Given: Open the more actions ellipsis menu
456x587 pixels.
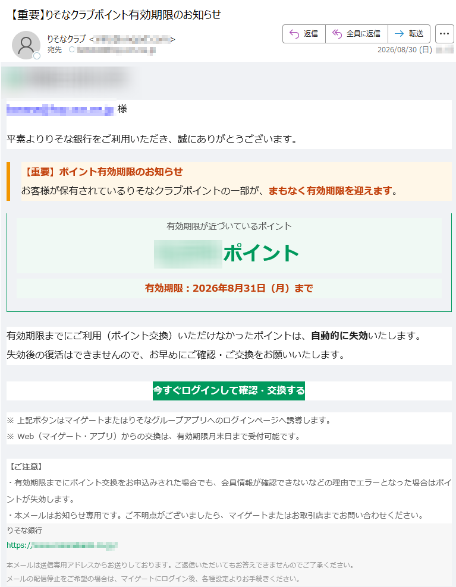Looking at the screenshot, I should pyautogui.click(x=444, y=34).
